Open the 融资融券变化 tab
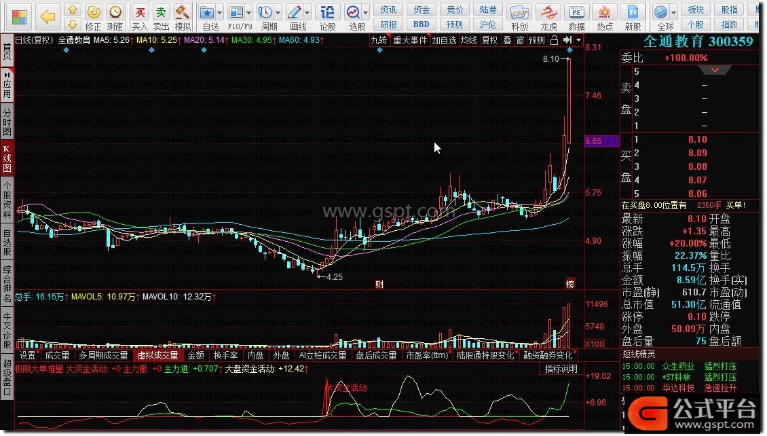 [x=548, y=355]
